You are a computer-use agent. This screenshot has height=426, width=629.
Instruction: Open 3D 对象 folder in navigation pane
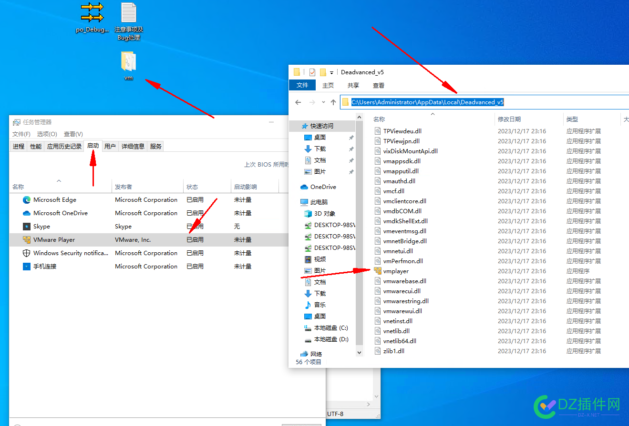[x=320, y=214]
